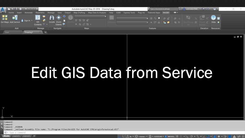Click the zoom-in magnifier in Navigate panel
The width and height of the screenshot is (245, 138).
(x=64, y=24)
